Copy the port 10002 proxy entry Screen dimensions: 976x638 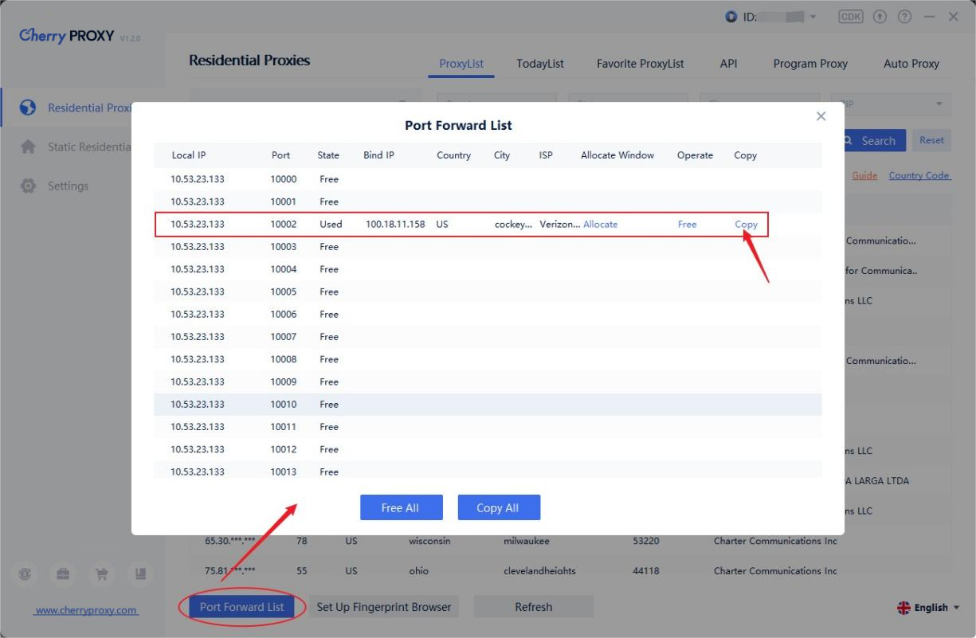(746, 225)
